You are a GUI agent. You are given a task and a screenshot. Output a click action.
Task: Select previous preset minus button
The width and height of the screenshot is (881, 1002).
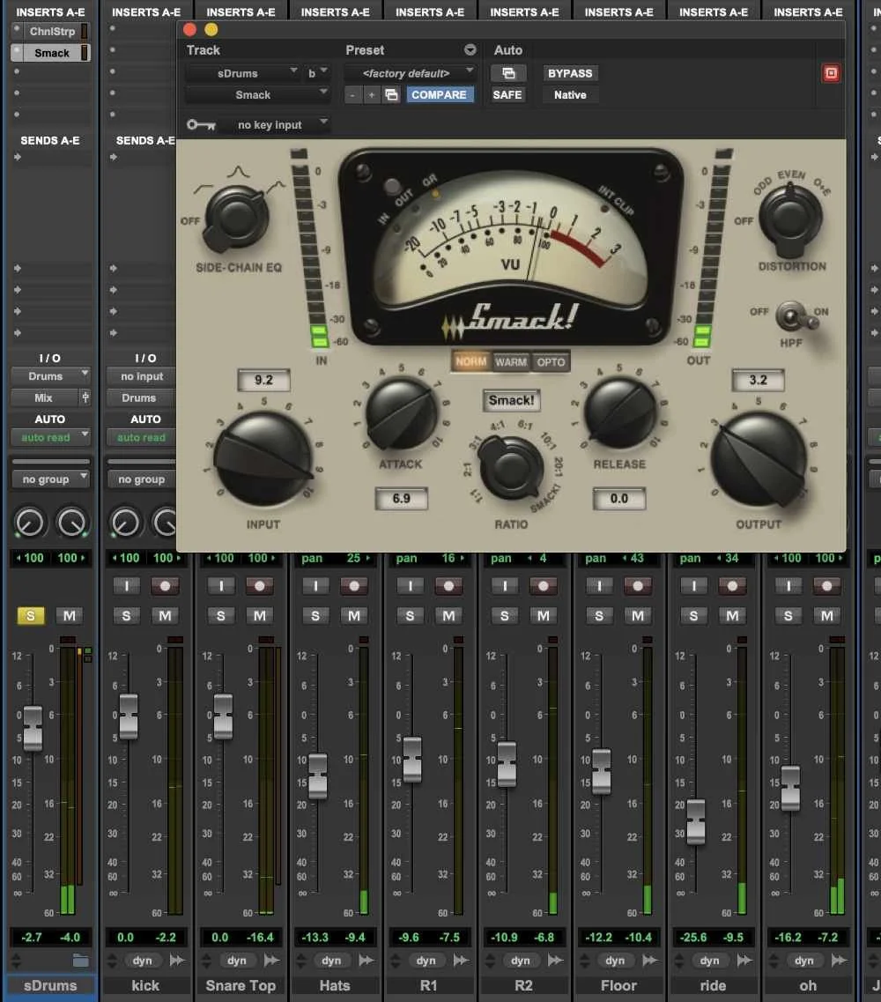coord(352,94)
